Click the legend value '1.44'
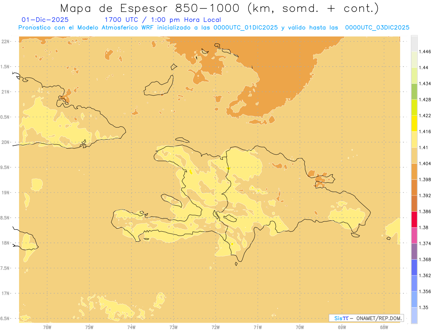 [424, 67]
